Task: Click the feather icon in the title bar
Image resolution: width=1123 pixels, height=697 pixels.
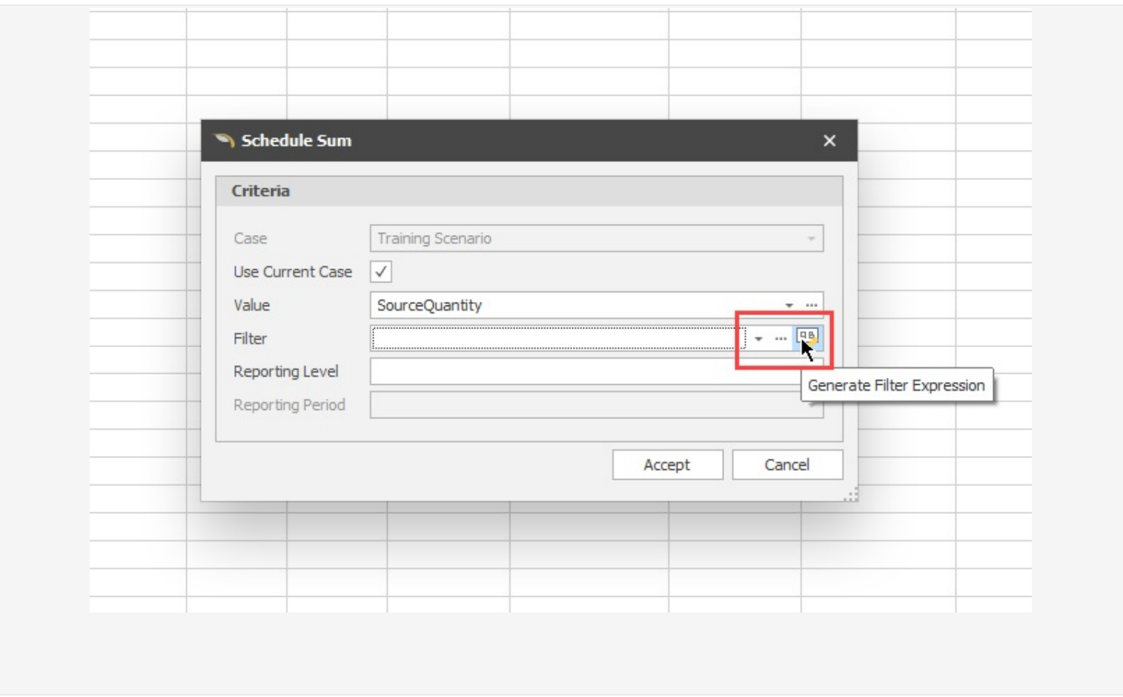Action: point(226,140)
